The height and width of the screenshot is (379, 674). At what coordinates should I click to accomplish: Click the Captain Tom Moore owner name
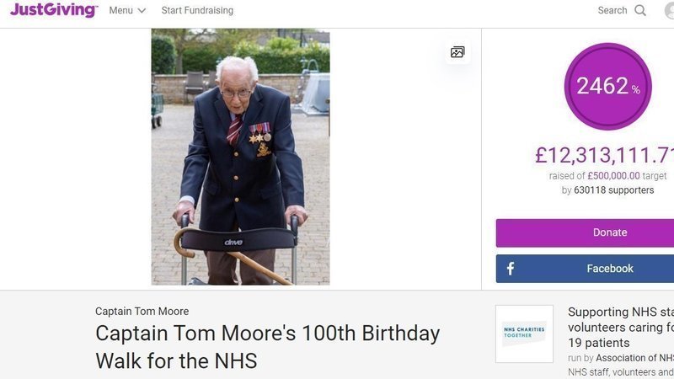coord(142,312)
